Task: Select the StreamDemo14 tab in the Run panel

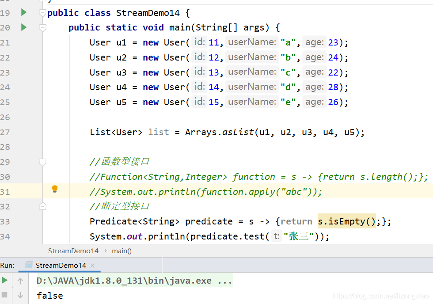Action: click(x=61, y=266)
